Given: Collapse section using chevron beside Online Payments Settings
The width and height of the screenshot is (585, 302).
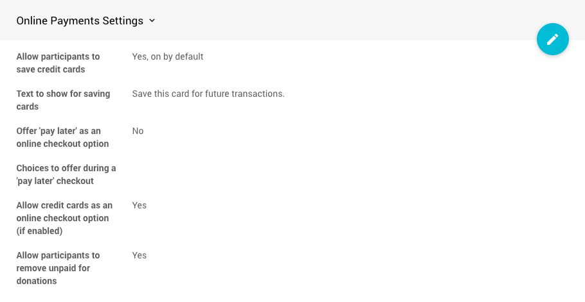Looking at the screenshot, I should tap(152, 21).
